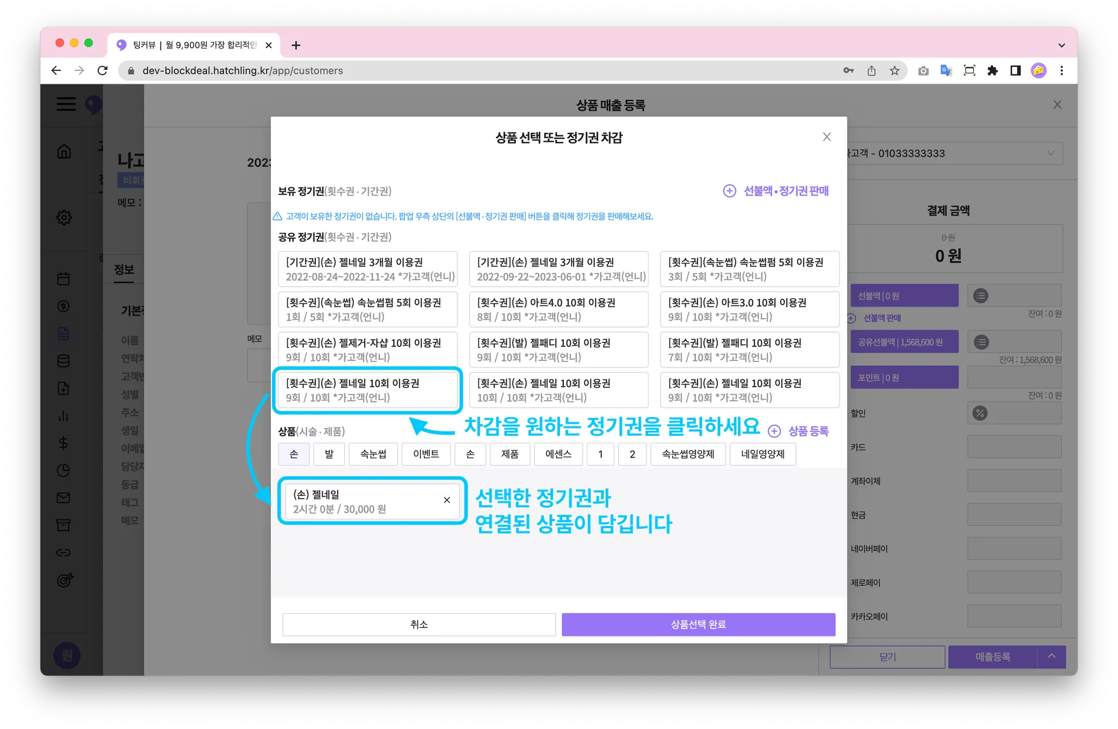This screenshot has width=1118, height=729.
Task: Click the percent icon in 할인 field
Action: (980, 413)
